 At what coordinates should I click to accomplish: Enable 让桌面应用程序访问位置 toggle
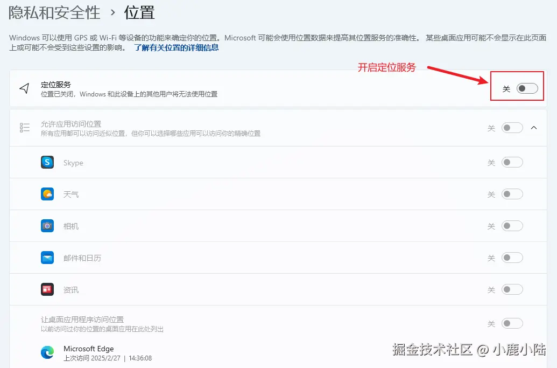coord(512,323)
